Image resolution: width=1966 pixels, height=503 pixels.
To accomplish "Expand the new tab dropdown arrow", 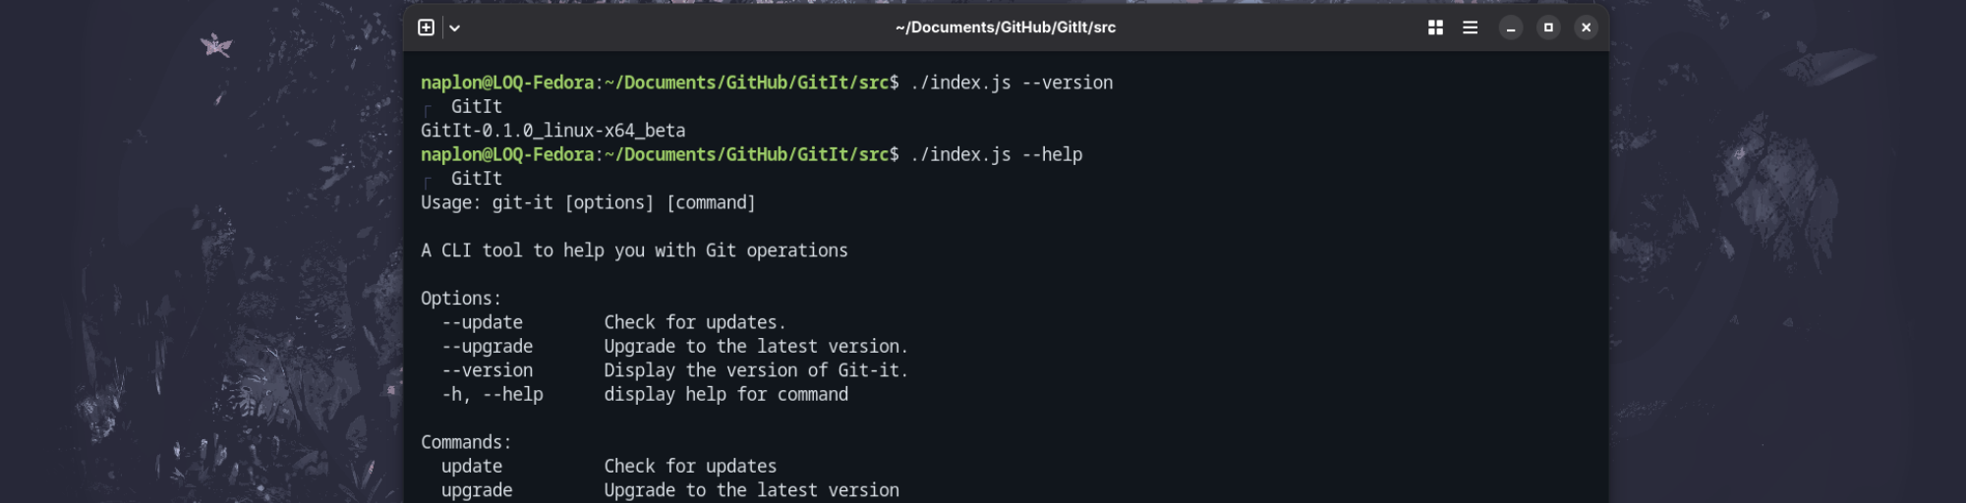I will (x=454, y=28).
